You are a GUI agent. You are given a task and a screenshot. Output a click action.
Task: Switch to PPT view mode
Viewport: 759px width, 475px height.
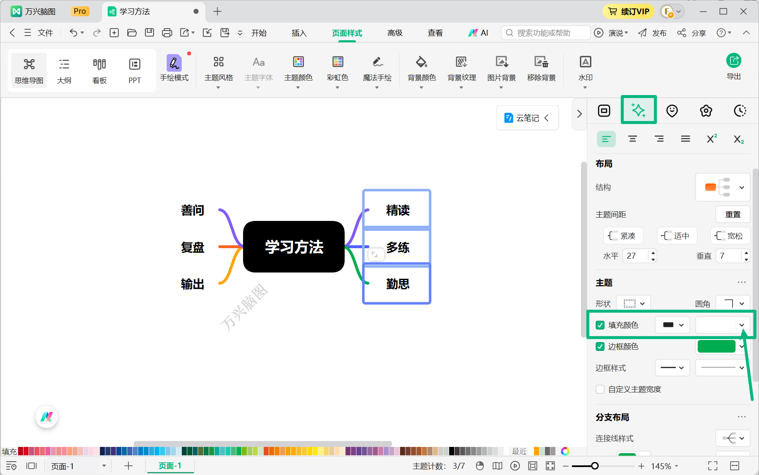click(x=135, y=70)
